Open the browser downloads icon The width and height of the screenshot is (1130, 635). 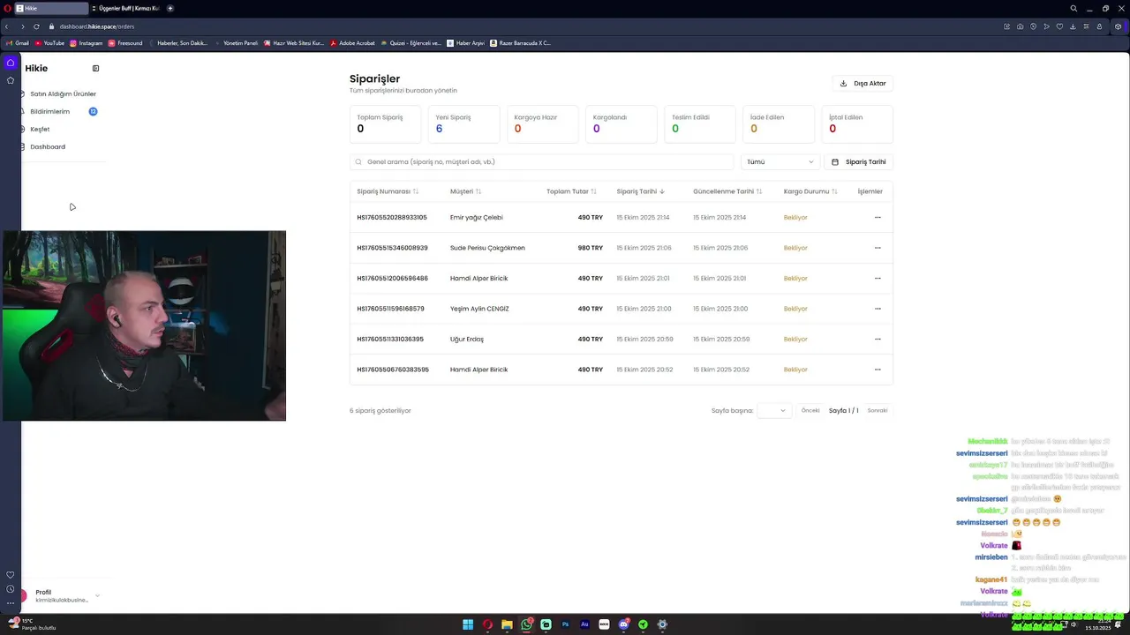pyautogui.click(x=1073, y=26)
